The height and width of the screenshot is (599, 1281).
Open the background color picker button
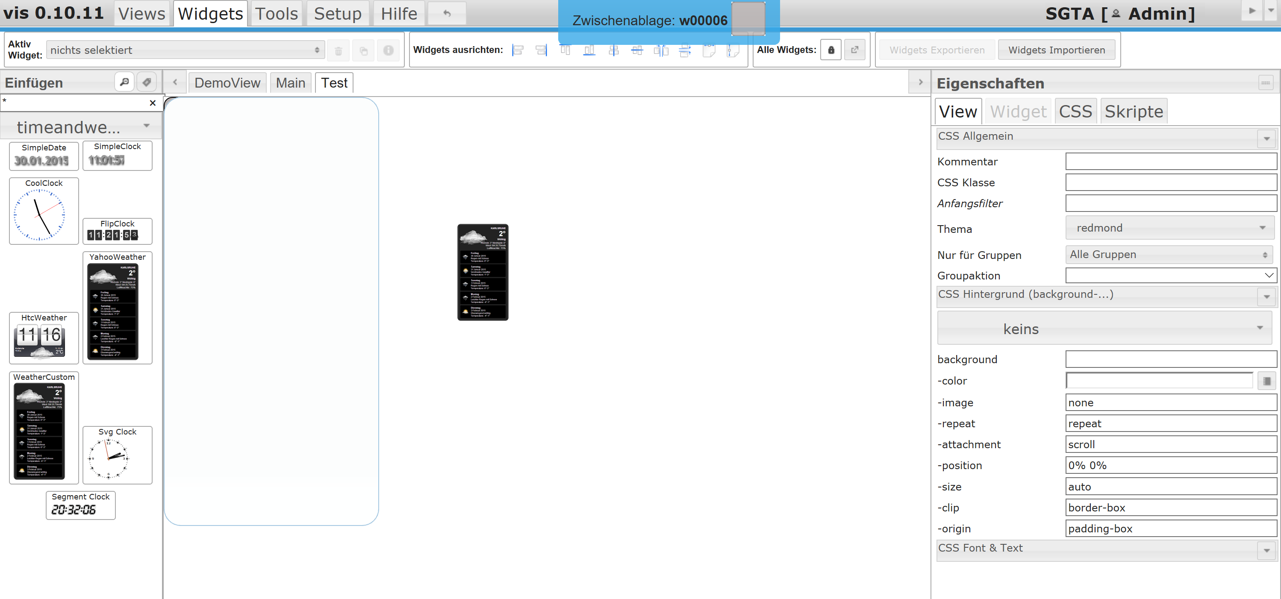pos(1266,381)
